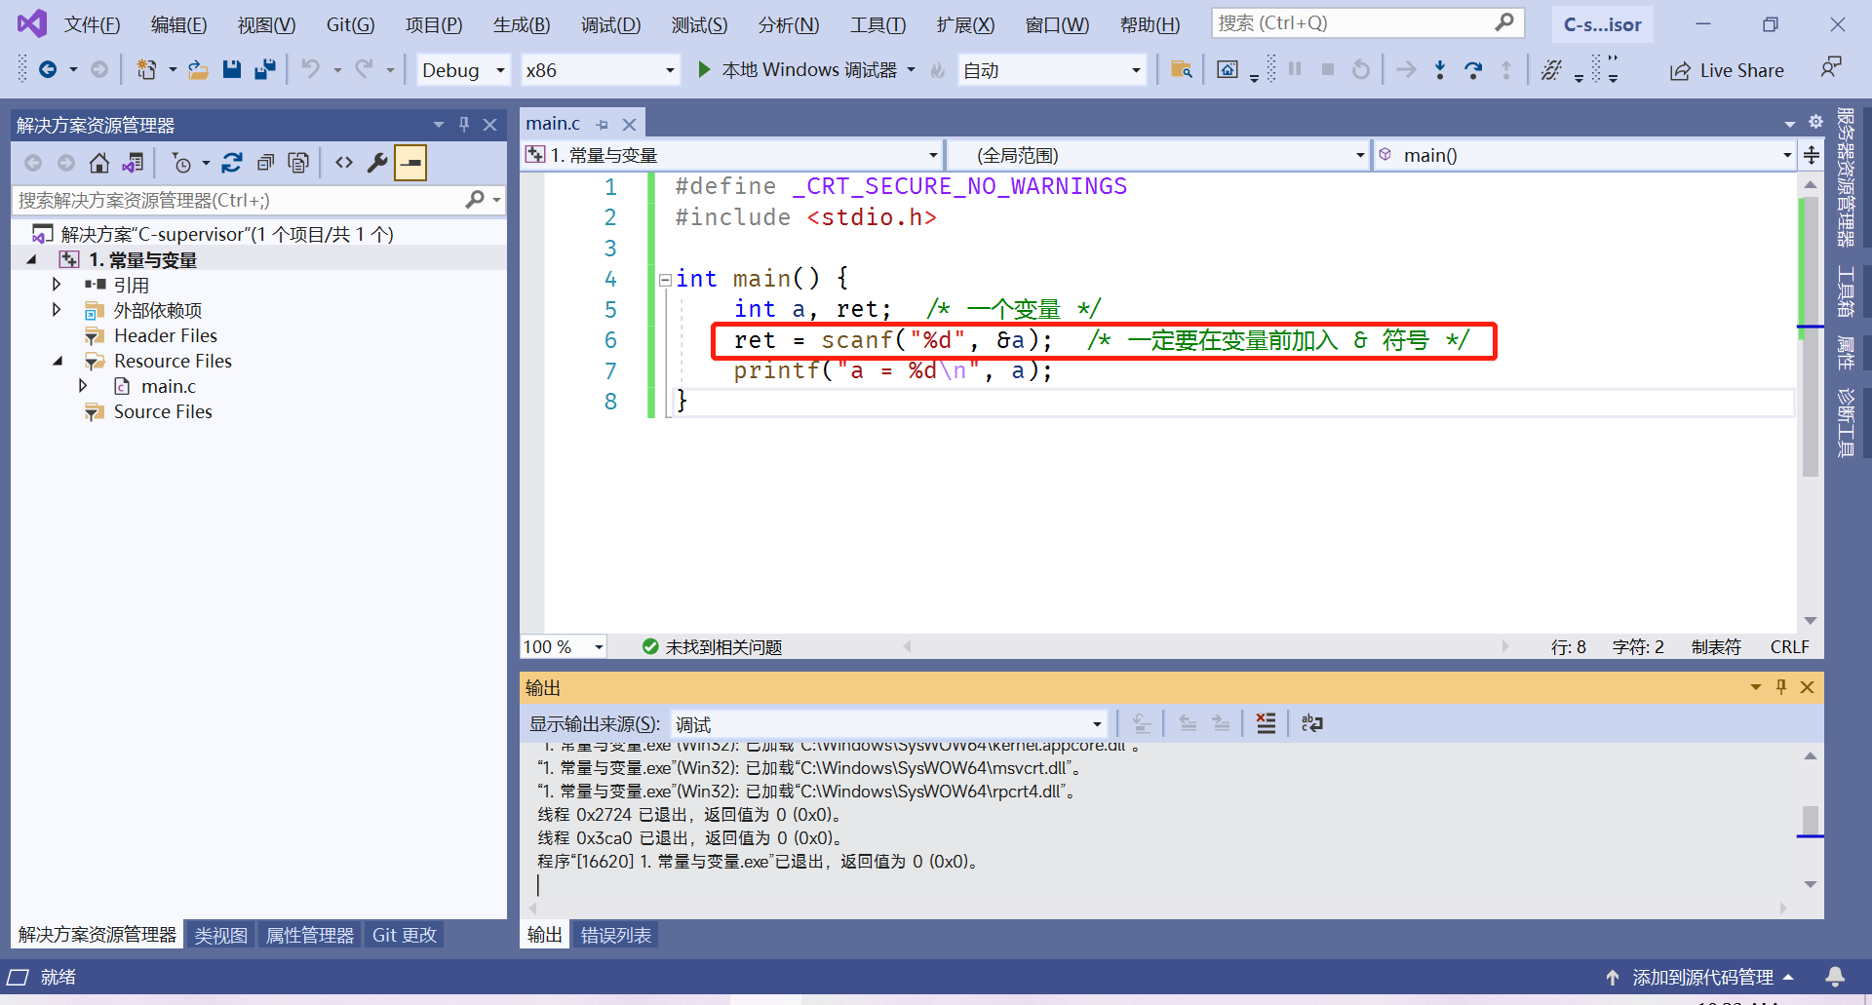Click the View Code icon in Solution Explorer

pos(344,163)
